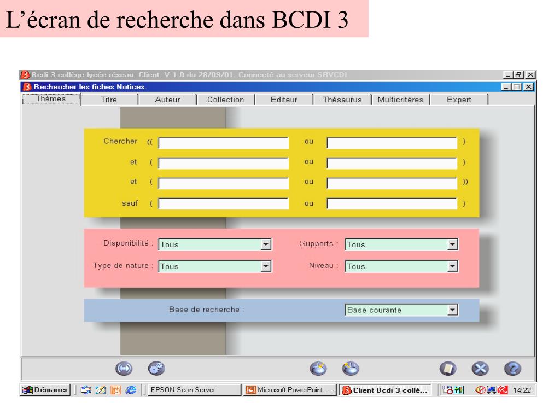Click ou field on sauf row
This screenshot has height=420, width=560.
point(392,203)
